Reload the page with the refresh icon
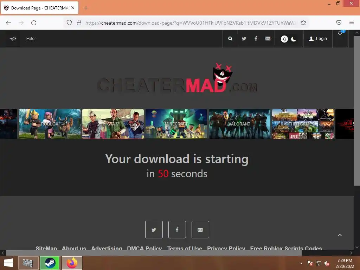The height and width of the screenshot is (270, 360). point(34,23)
